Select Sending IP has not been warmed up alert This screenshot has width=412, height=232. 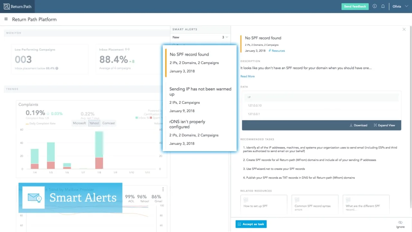(200, 100)
